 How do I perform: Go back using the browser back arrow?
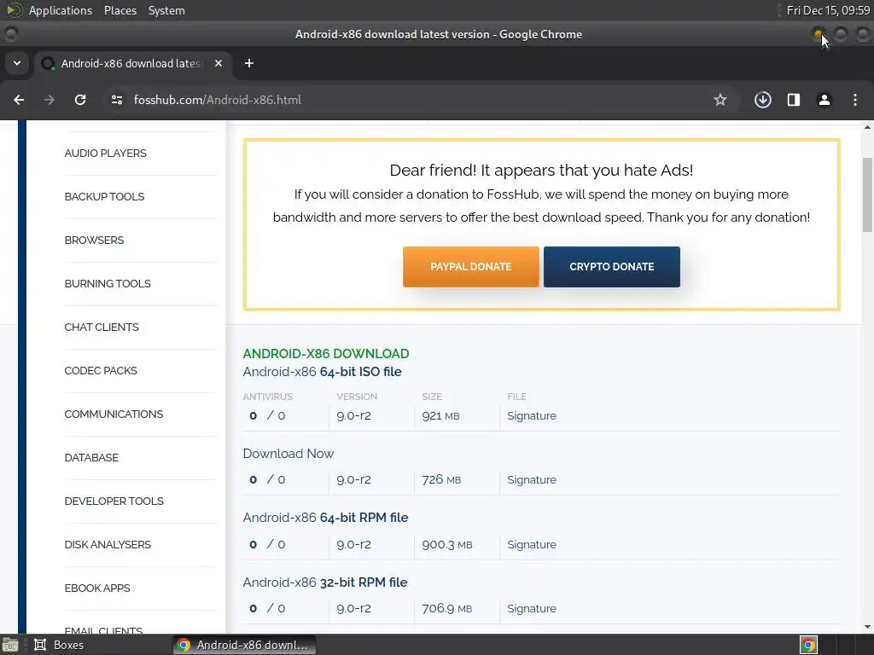[x=19, y=100]
